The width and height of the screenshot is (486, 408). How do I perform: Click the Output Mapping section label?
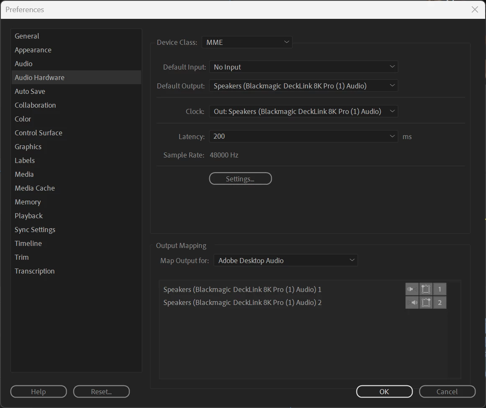coord(181,245)
